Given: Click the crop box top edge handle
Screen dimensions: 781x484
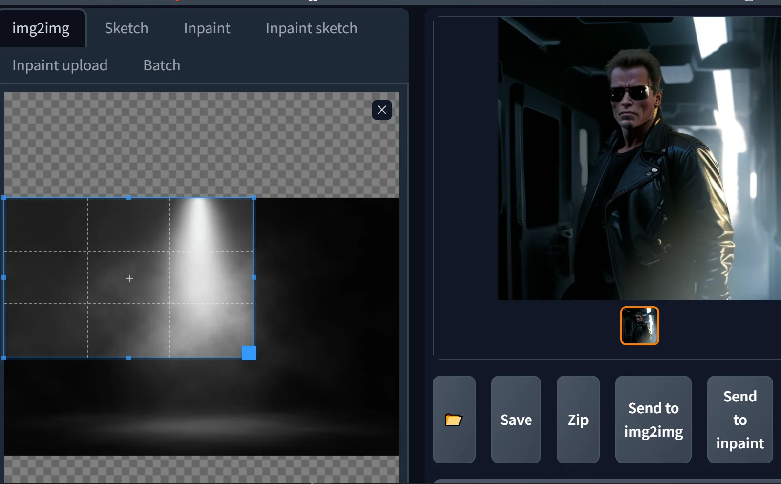Looking at the screenshot, I should 128,198.
